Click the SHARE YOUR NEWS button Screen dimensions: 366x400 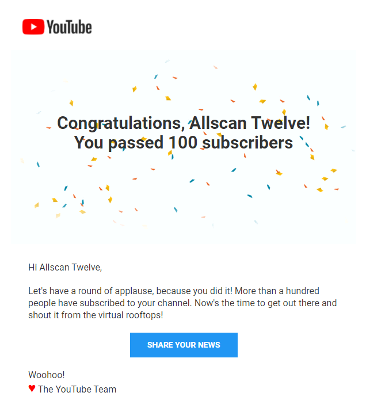184,345
